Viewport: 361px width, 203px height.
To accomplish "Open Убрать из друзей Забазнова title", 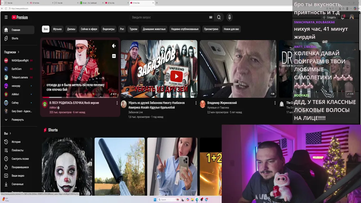I will 157,105.
